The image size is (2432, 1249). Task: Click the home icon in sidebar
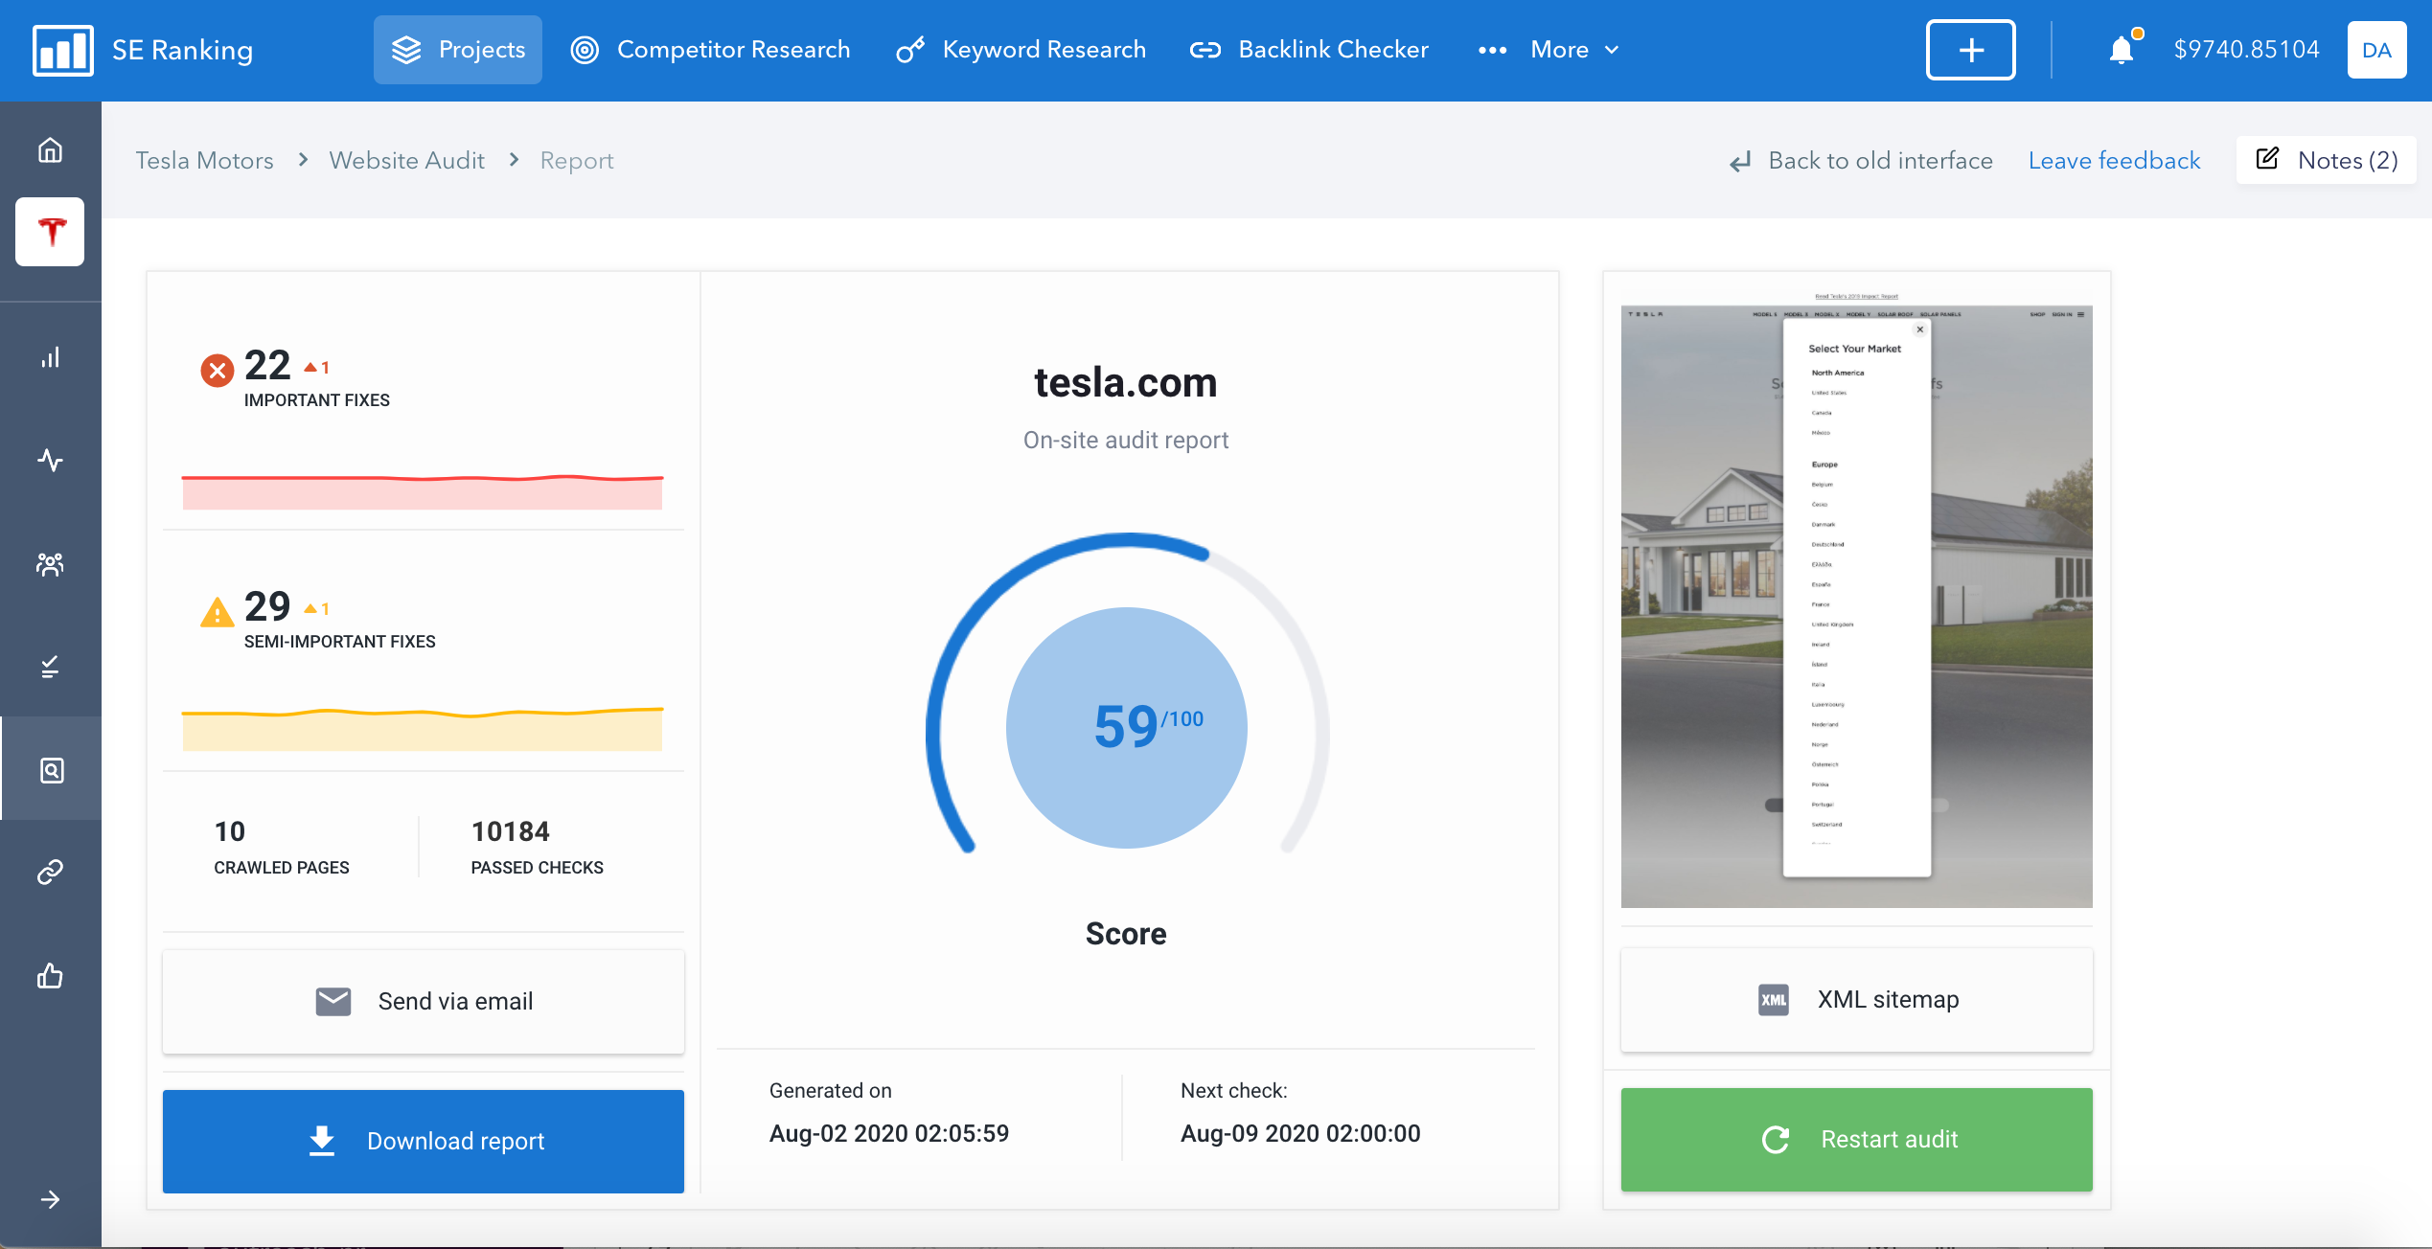tap(50, 150)
